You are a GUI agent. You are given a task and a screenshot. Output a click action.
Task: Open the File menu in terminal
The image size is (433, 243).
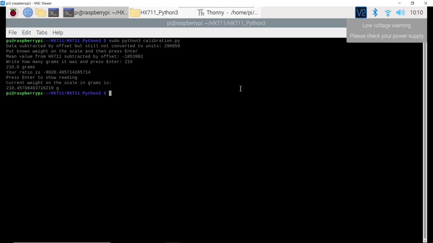click(x=13, y=32)
